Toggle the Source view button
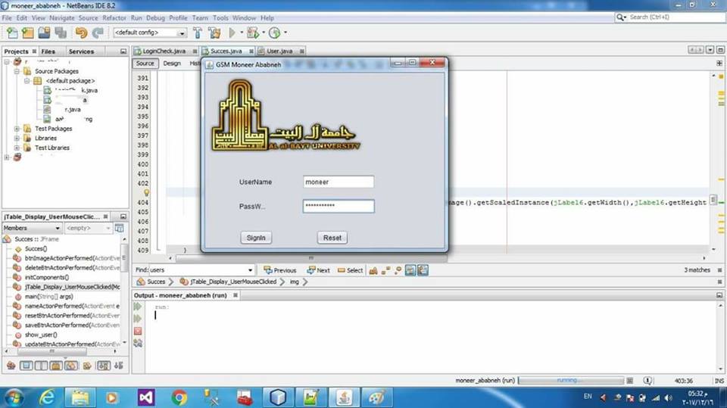Viewport: 727px width, 408px height. click(145, 64)
